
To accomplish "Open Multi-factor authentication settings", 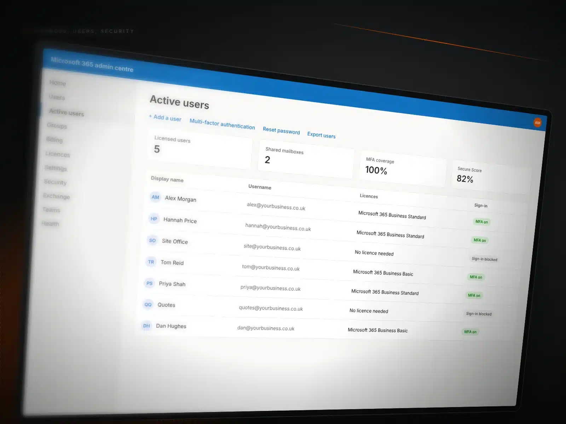I will pos(222,124).
